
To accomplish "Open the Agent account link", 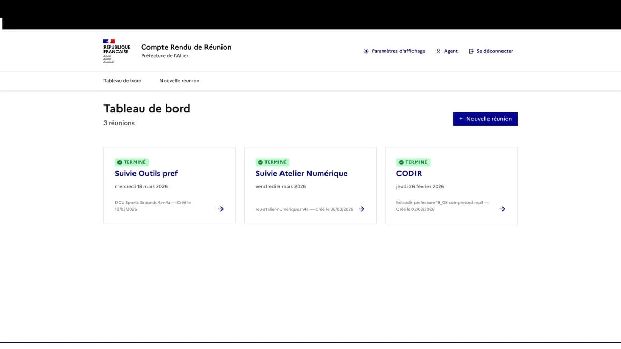I will click(447, 51).
